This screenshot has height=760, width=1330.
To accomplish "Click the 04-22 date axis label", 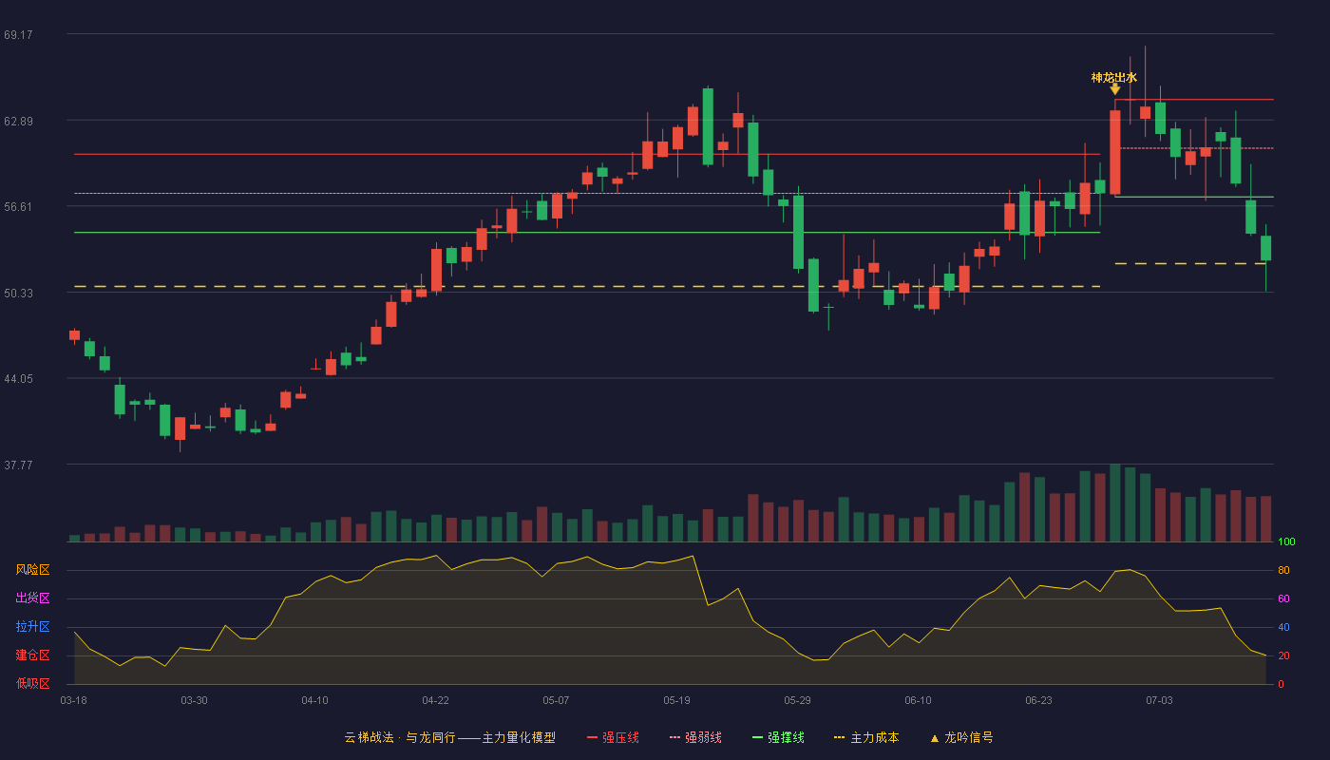I will 435,700.
